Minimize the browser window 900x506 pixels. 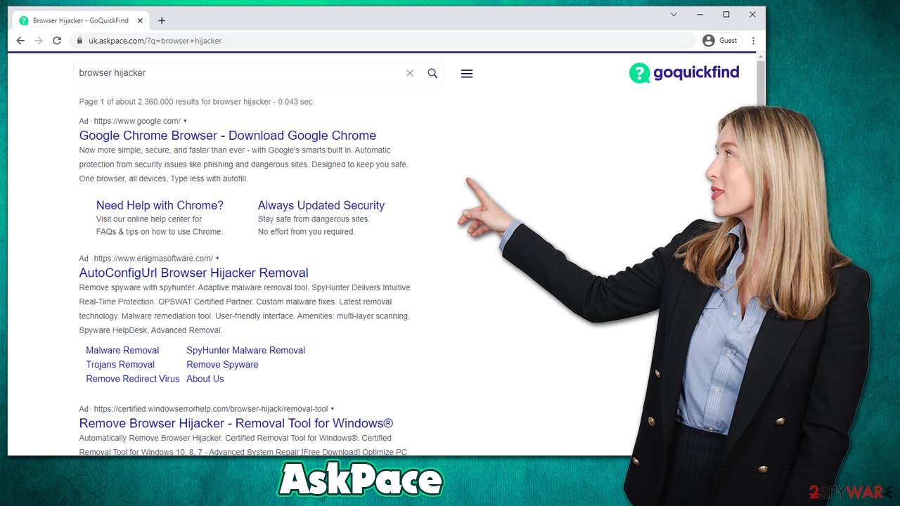click(700, 14)
